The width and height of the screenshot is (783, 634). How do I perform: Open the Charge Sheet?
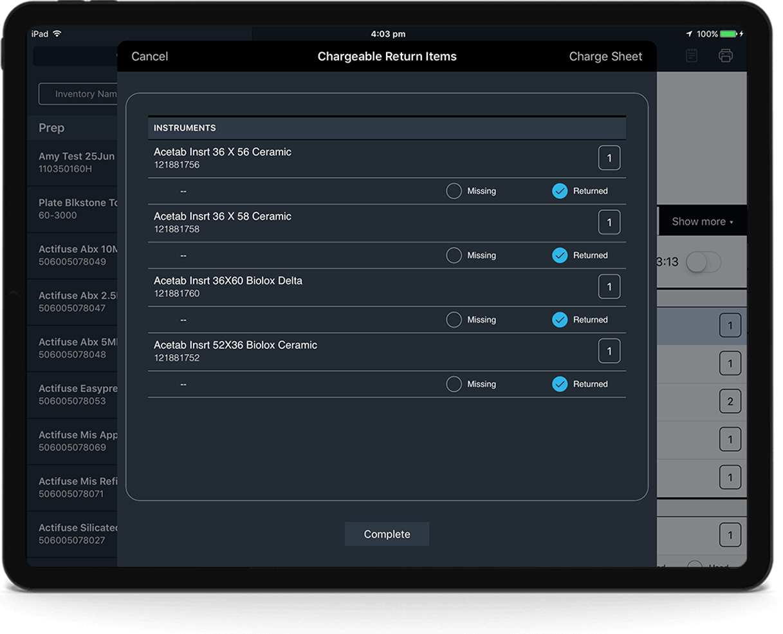pyautogui.click(x=605, y=57)
